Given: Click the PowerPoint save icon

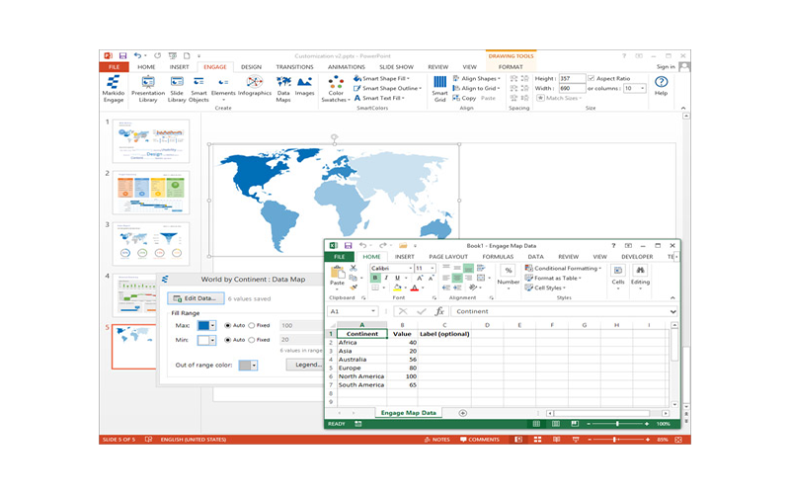Looking at the screenshot, I should click(x=122, y=56).
